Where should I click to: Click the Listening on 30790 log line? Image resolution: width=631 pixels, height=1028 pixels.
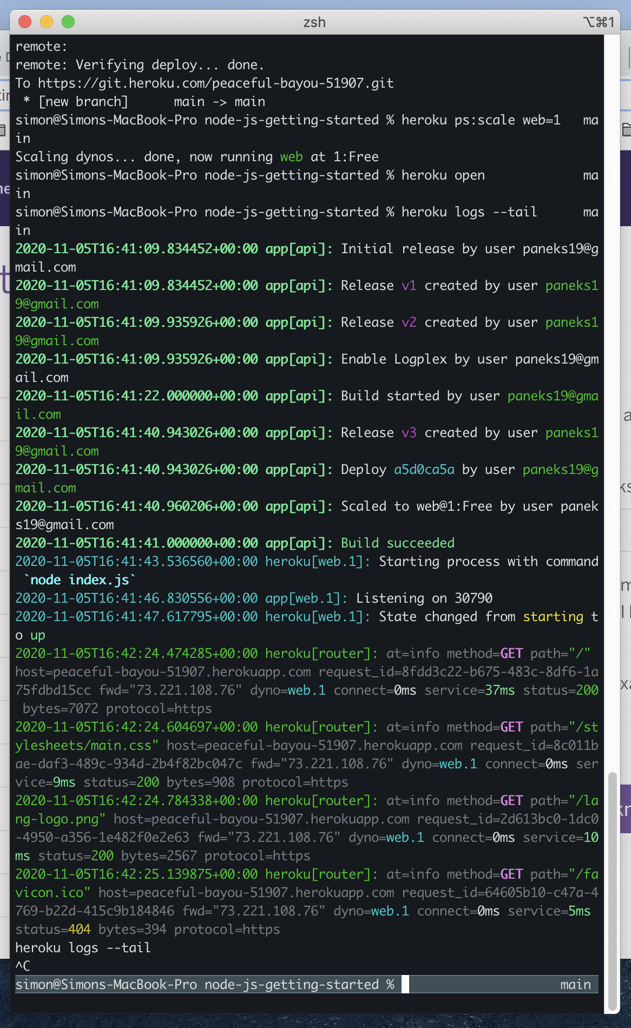click(424, 598)
